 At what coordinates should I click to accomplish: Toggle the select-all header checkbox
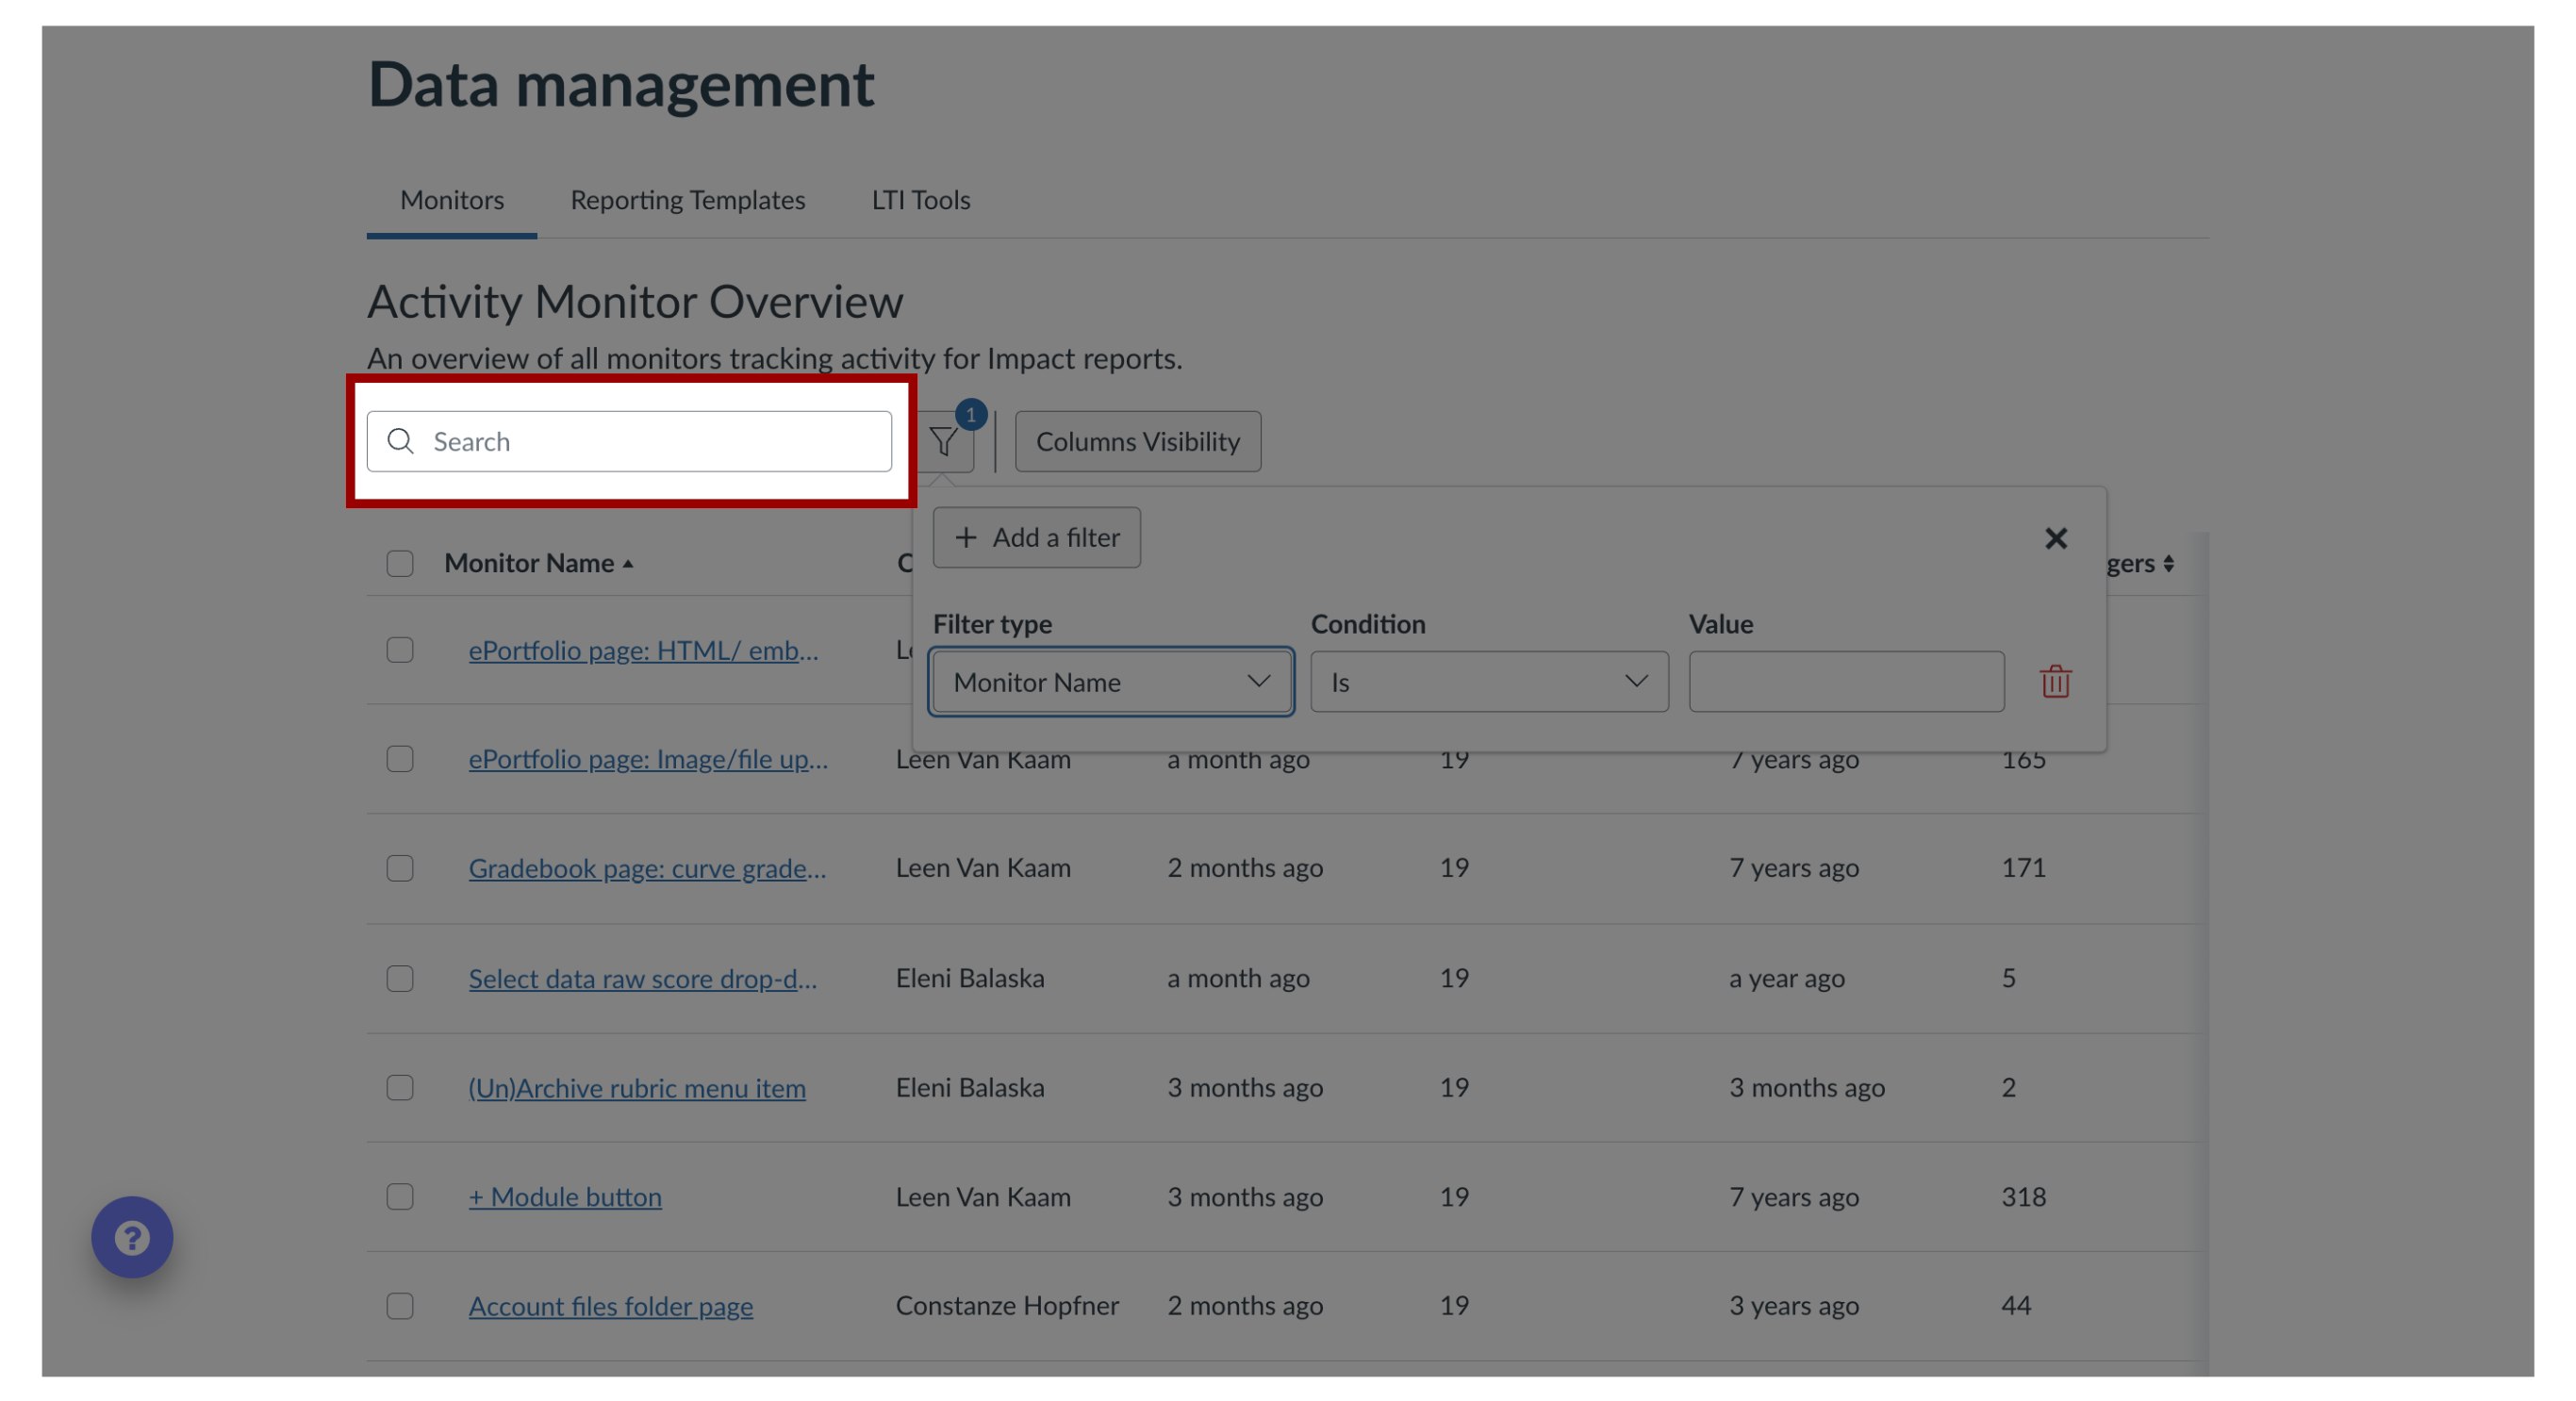pyautogui.click(x=400, y=564)
